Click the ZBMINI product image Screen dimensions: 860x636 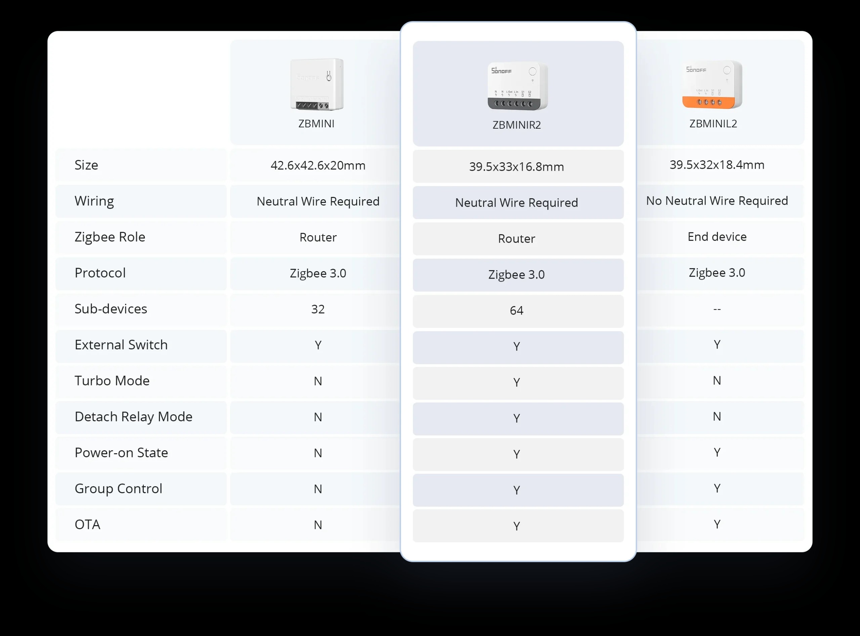[317, 84]
